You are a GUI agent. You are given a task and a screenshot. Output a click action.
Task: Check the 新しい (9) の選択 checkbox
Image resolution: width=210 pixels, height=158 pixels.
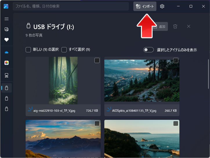pos(28,50)
